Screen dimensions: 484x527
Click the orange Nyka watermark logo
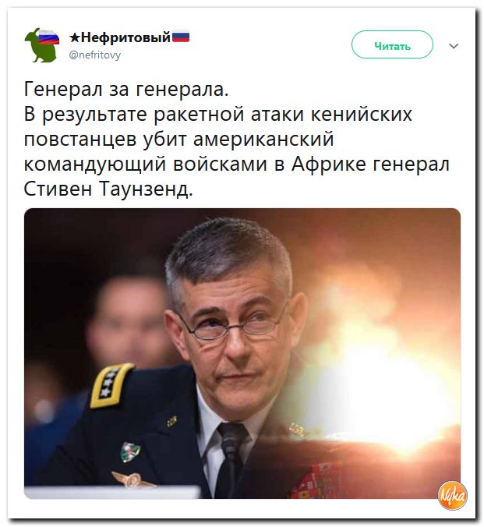click(452, 495)
